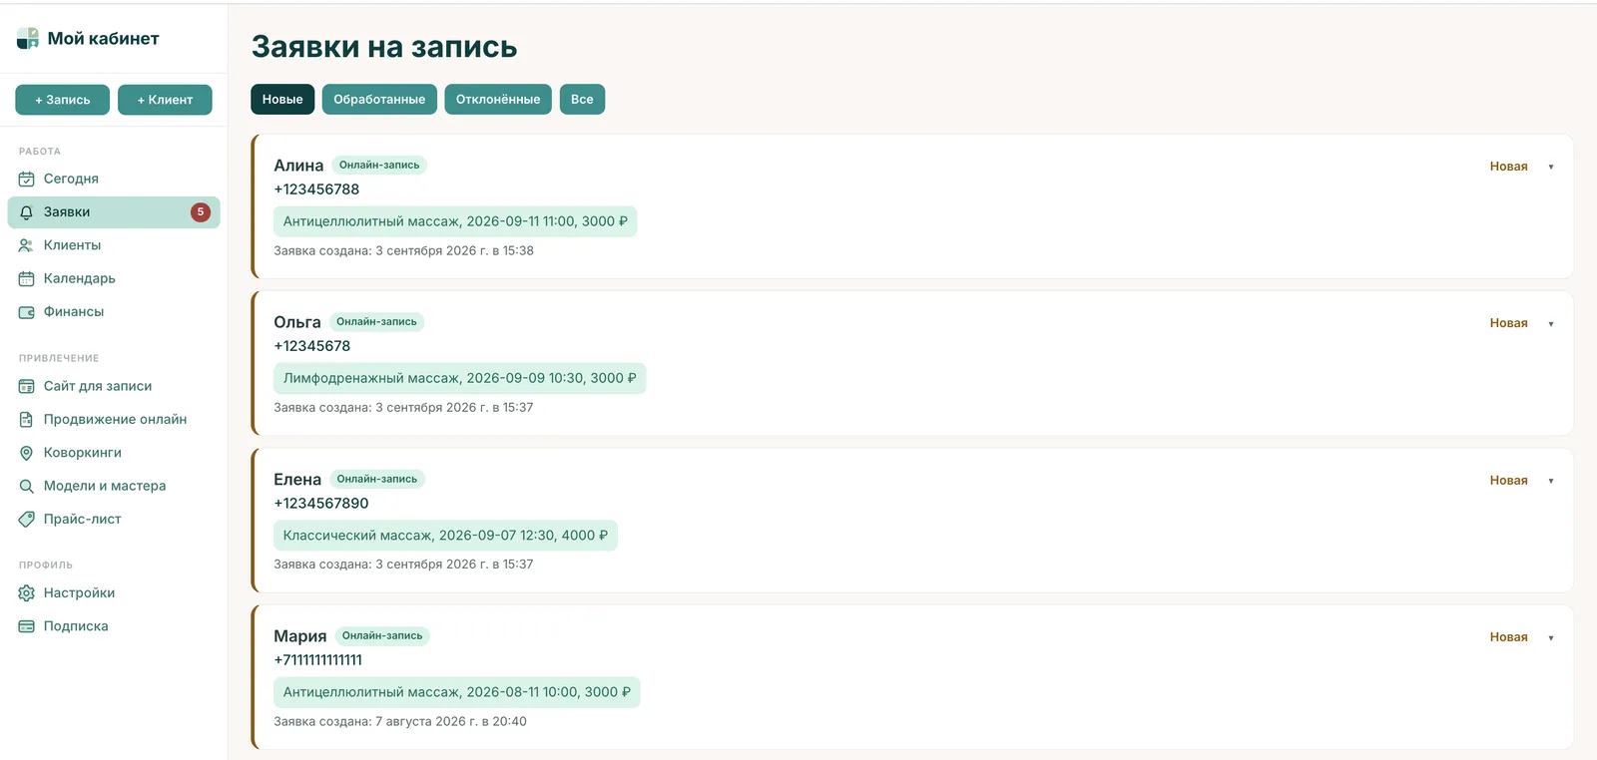This screenshot has width=1597, height=760.
Task: Open the Подписка card icon
Action: pyautogui.click(x=27, y=626)
